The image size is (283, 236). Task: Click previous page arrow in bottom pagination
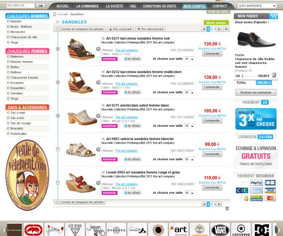204,204
